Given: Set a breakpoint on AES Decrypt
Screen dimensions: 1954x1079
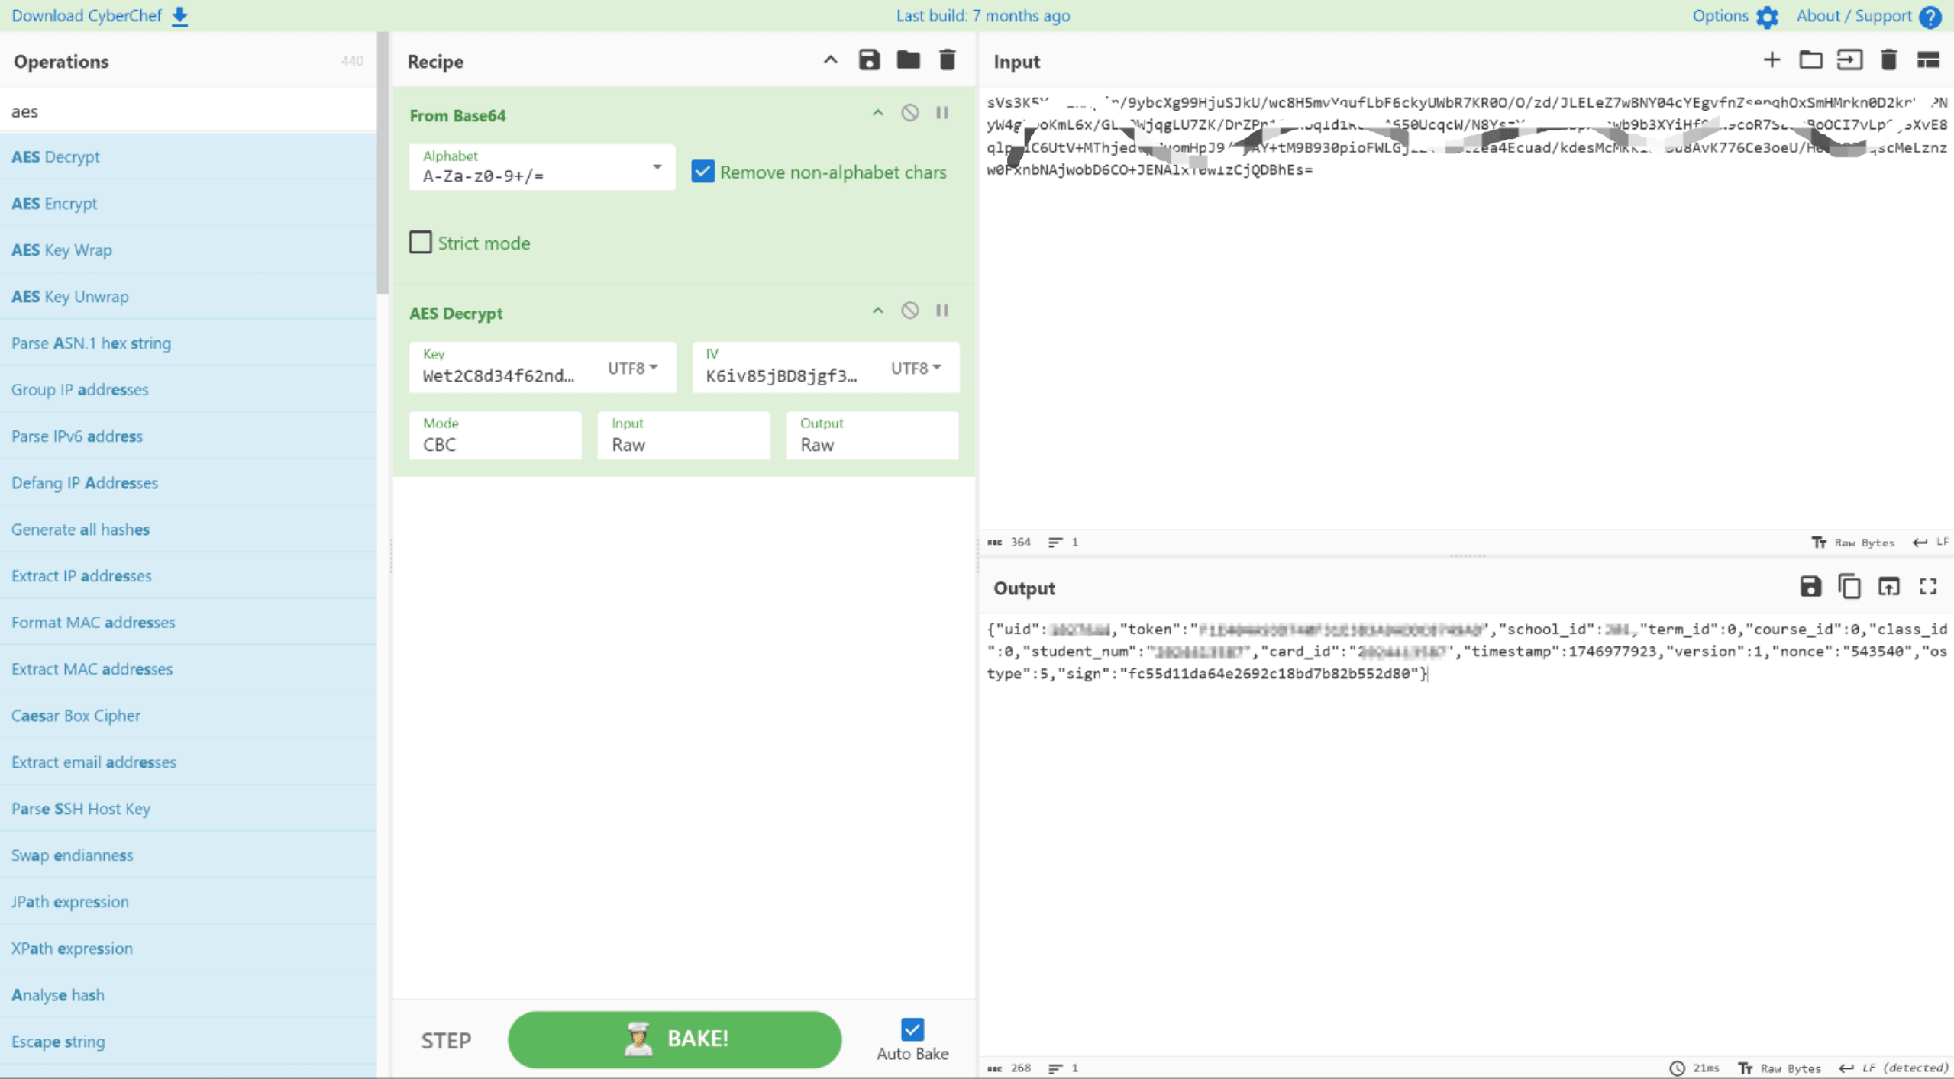Looking at the screenshot, I should pyautogui.click(x=942, y=310).
